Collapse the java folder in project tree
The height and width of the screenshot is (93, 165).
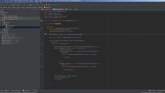[x=1, y=14]
